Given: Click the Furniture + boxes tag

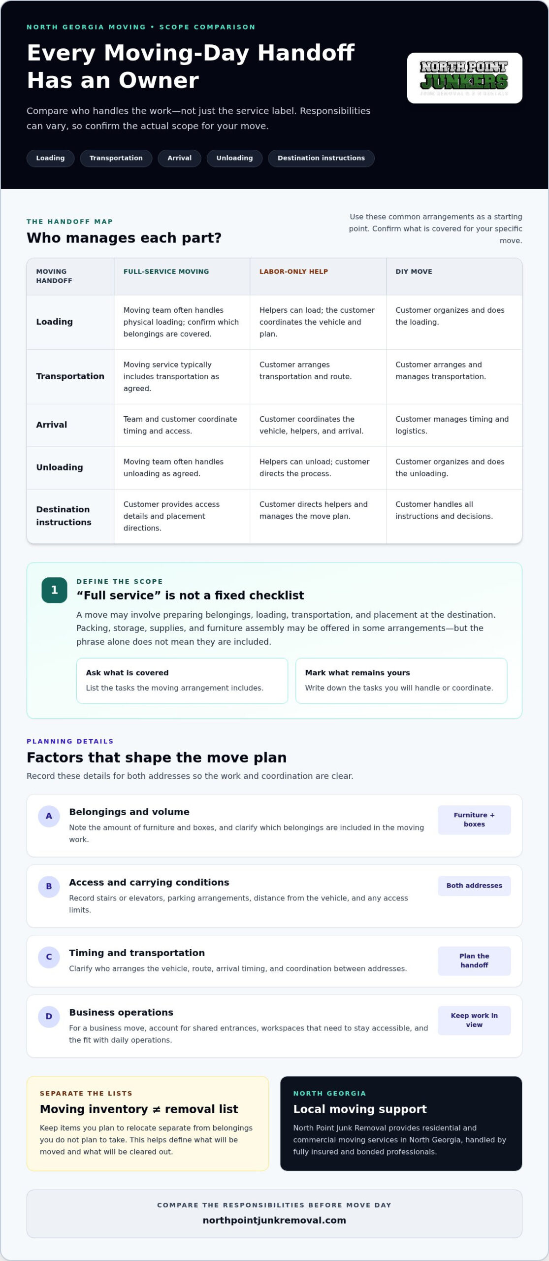Looking at the screenshot, I should click(x=474, y=820).
